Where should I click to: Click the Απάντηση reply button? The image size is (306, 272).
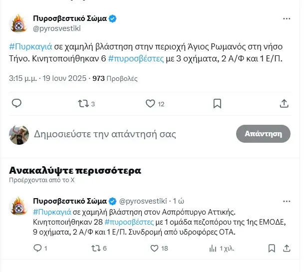pyautogui.click(x=263, y=134)
